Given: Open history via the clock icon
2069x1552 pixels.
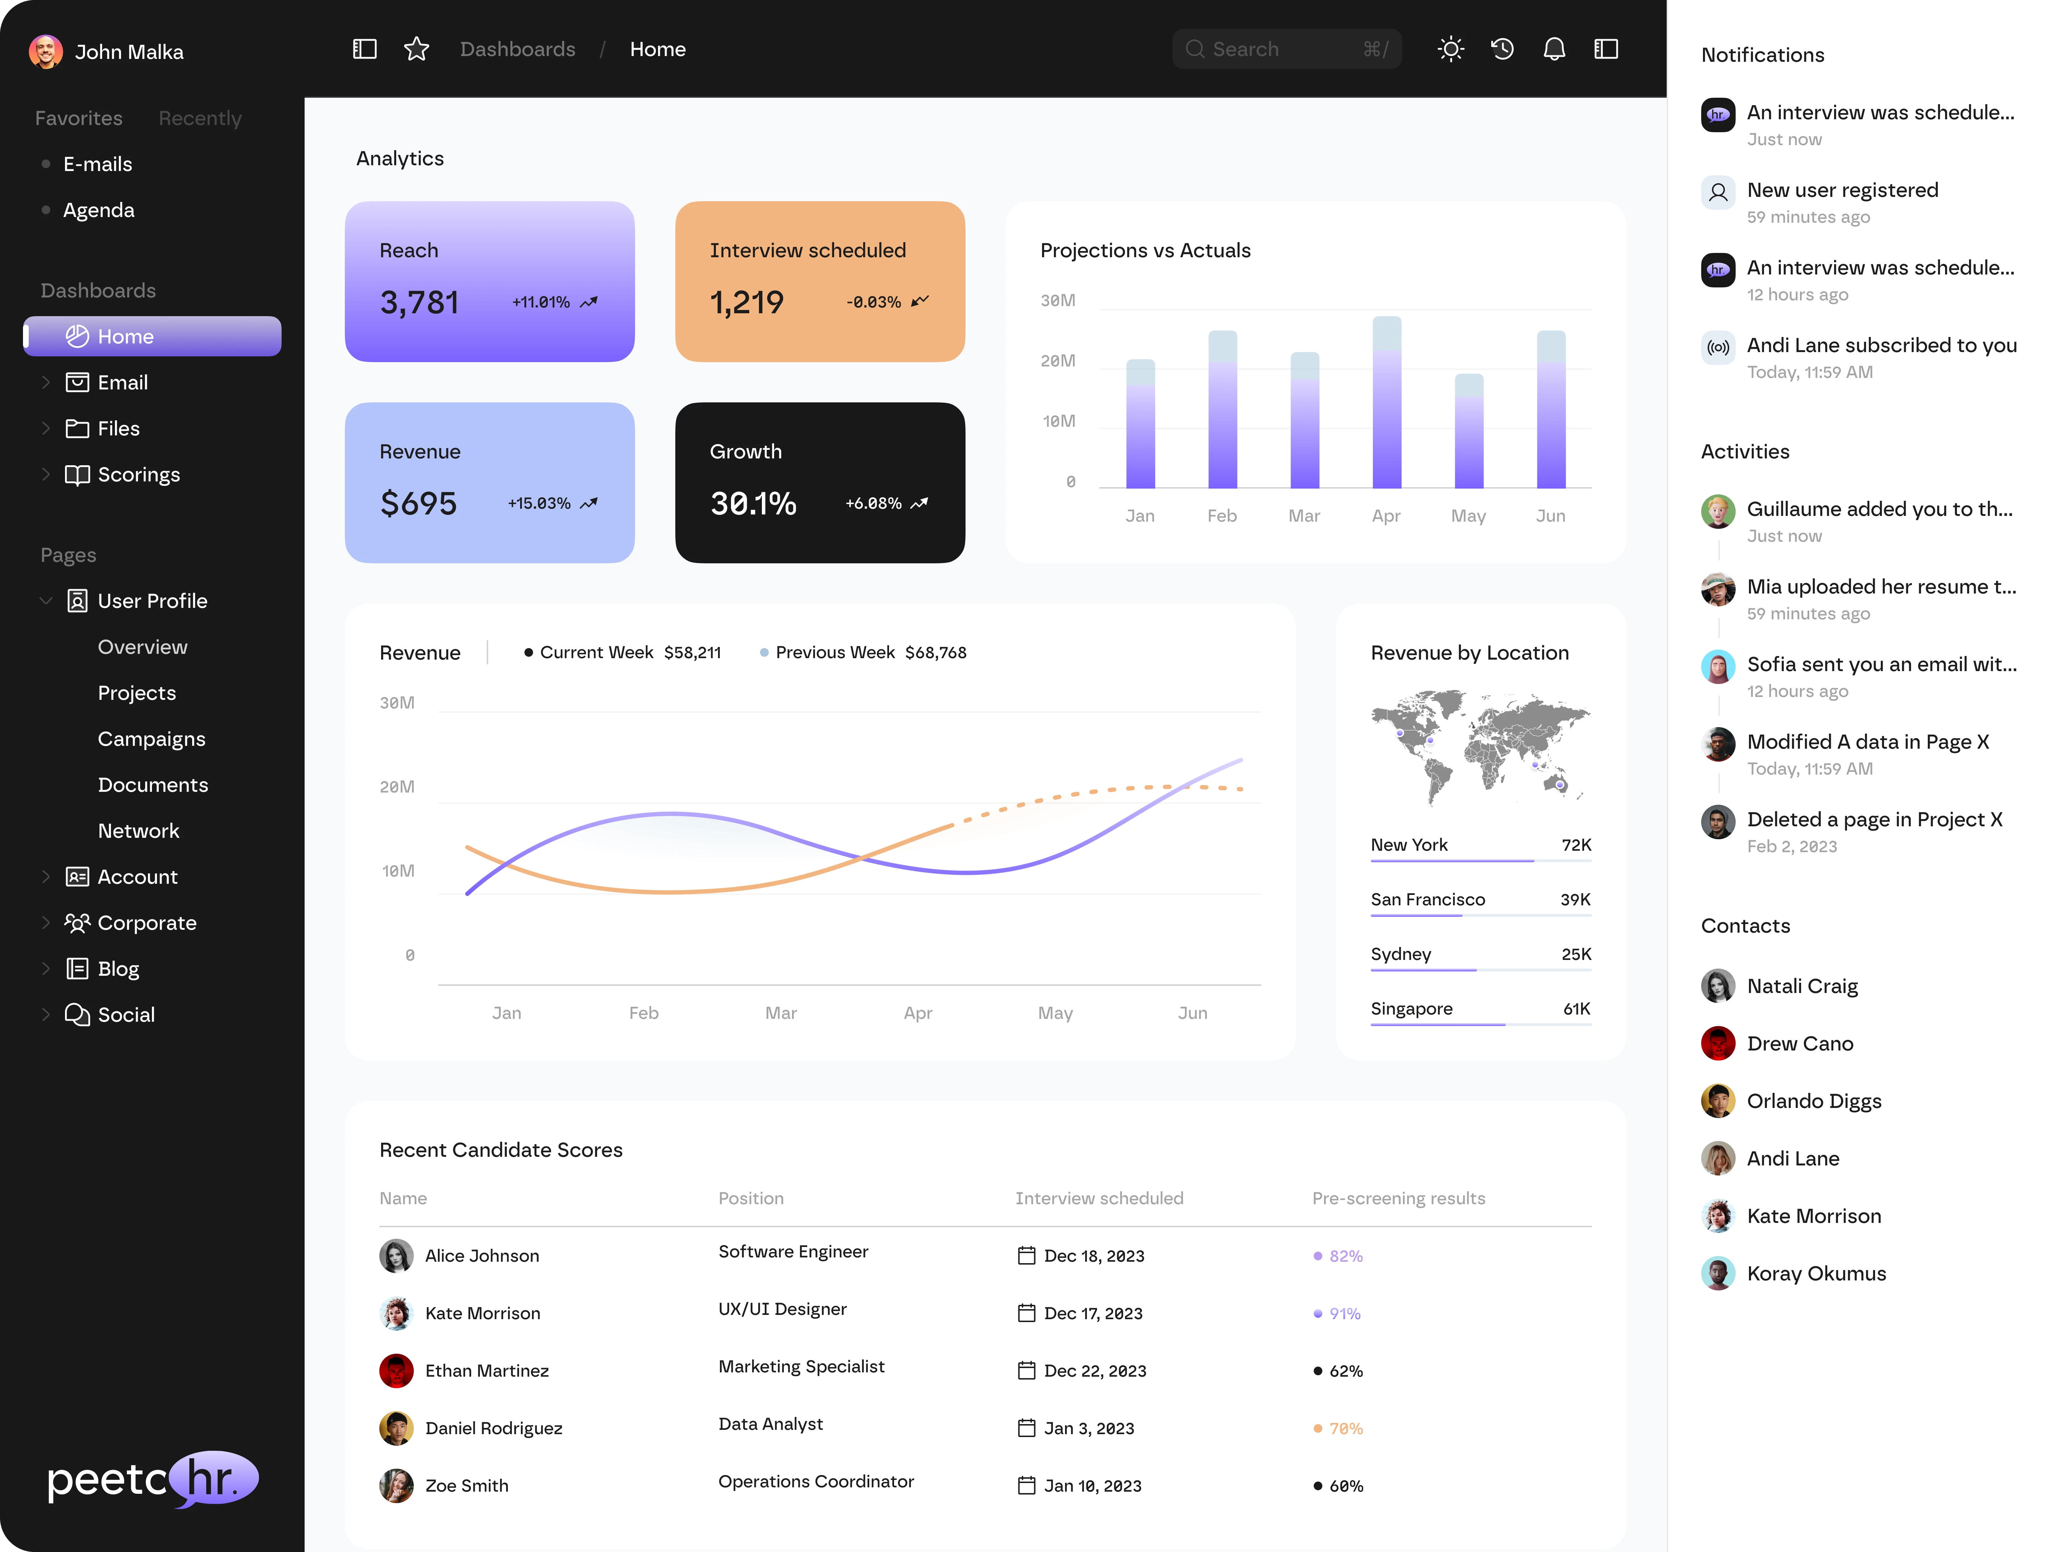Looking at the screenshot, I should pos(1502,48).
